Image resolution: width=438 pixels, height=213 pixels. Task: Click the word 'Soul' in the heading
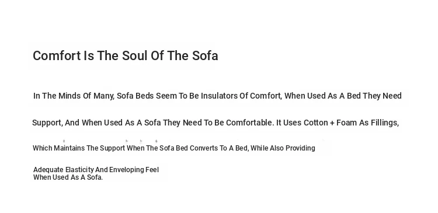point(135,55)
